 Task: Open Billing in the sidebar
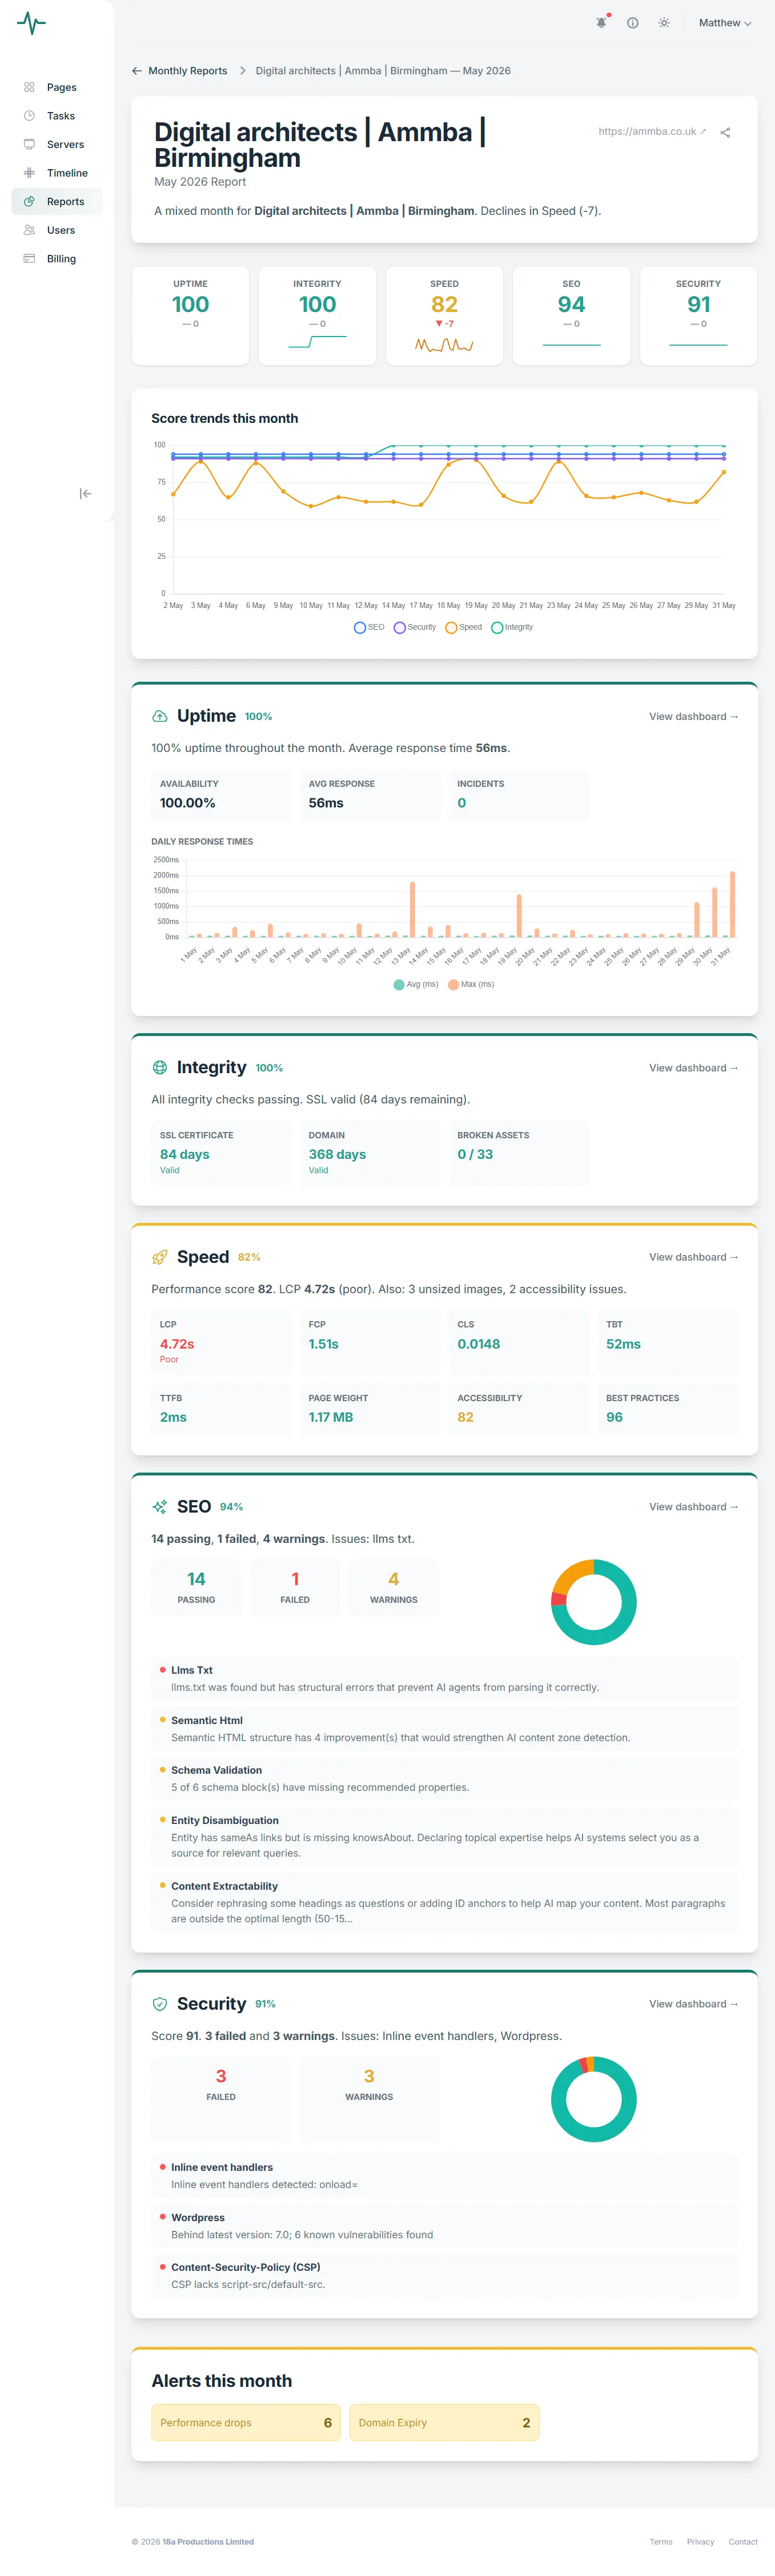coord(57,259)
